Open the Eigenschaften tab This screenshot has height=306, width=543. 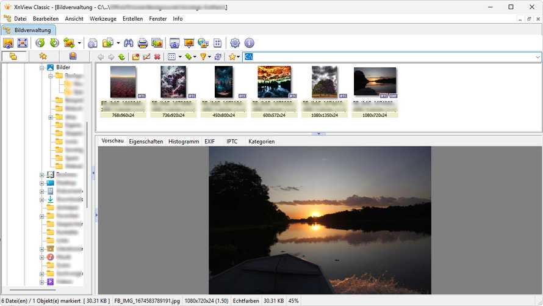click(146, 141)
